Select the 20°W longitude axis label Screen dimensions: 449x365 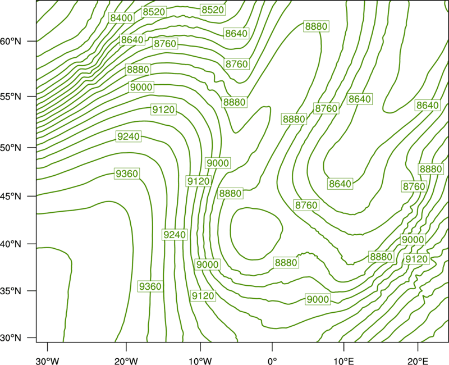pyautogui.click(x=126, y=361)
